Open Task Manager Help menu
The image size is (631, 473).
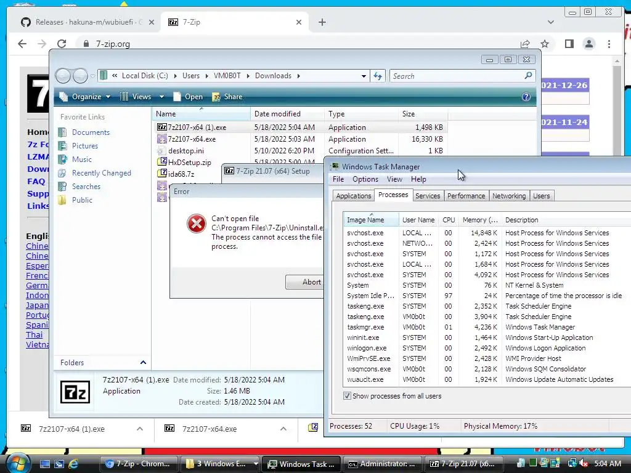click(418, 179)
